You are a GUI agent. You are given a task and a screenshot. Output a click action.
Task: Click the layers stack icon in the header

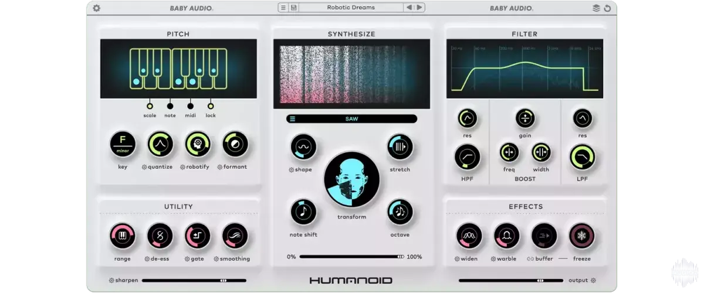pos(596,8)
